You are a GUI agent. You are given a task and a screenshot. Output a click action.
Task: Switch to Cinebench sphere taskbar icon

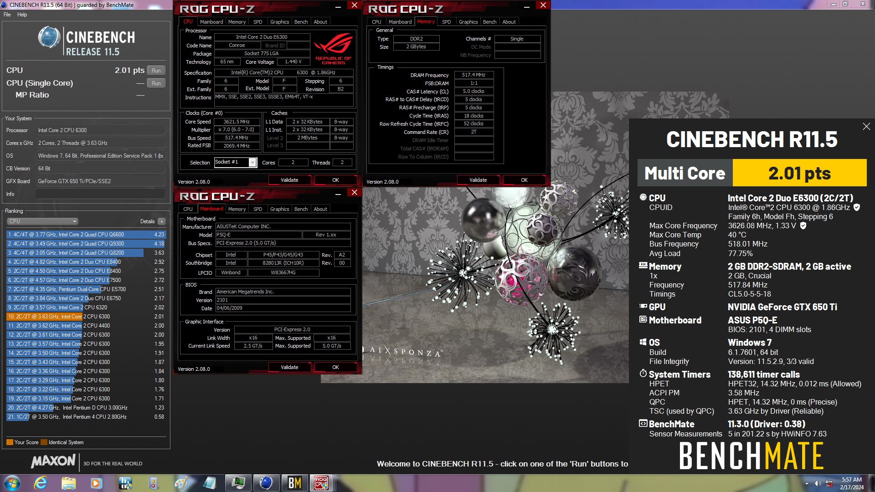266,483
